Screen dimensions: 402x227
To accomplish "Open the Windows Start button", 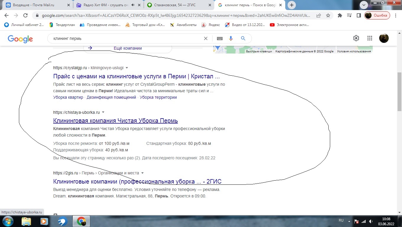I will tap(7, 221).
